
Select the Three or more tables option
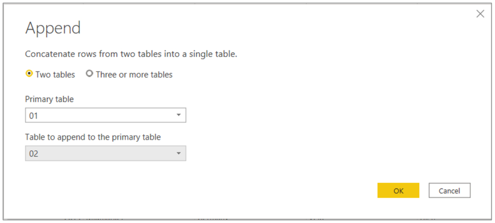tap(89, 74)
